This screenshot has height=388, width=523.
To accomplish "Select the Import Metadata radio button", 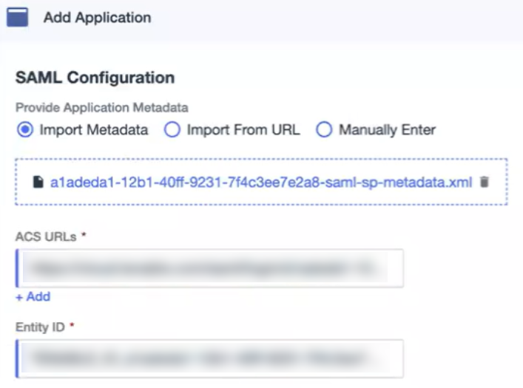I will (24, 130).
